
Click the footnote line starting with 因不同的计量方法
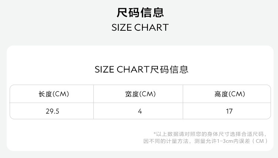click(x=205, y=141)
